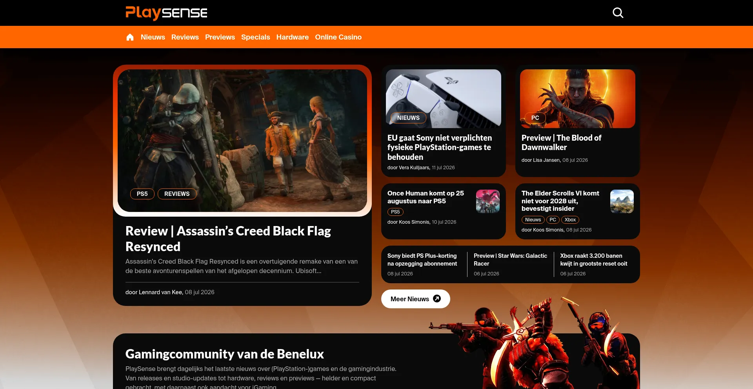Viewport: 753px width, 389px height.
Task: Open Sony biedt PS Plus-korting article
Action: [422, 260]
